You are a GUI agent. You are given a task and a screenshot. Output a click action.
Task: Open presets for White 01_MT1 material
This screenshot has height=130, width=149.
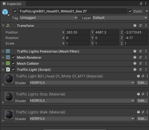click(143, 76)
